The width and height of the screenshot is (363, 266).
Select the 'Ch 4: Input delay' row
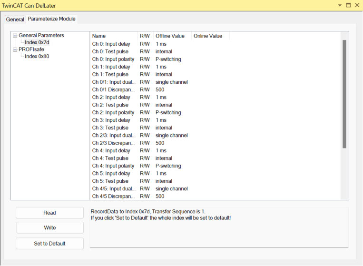[x=160, y=151]
